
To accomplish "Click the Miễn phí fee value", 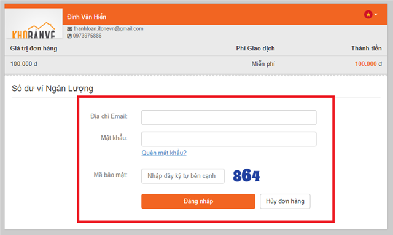I will click(263, 64).
